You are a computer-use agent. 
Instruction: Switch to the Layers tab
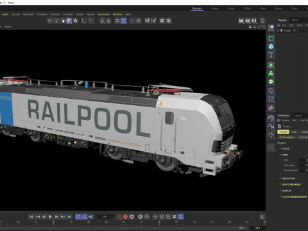[x=298, y=116]
